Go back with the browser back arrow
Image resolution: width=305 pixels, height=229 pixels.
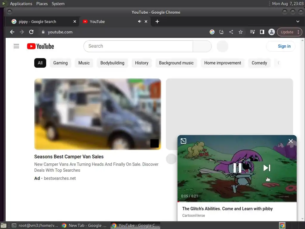click(12, 32)
